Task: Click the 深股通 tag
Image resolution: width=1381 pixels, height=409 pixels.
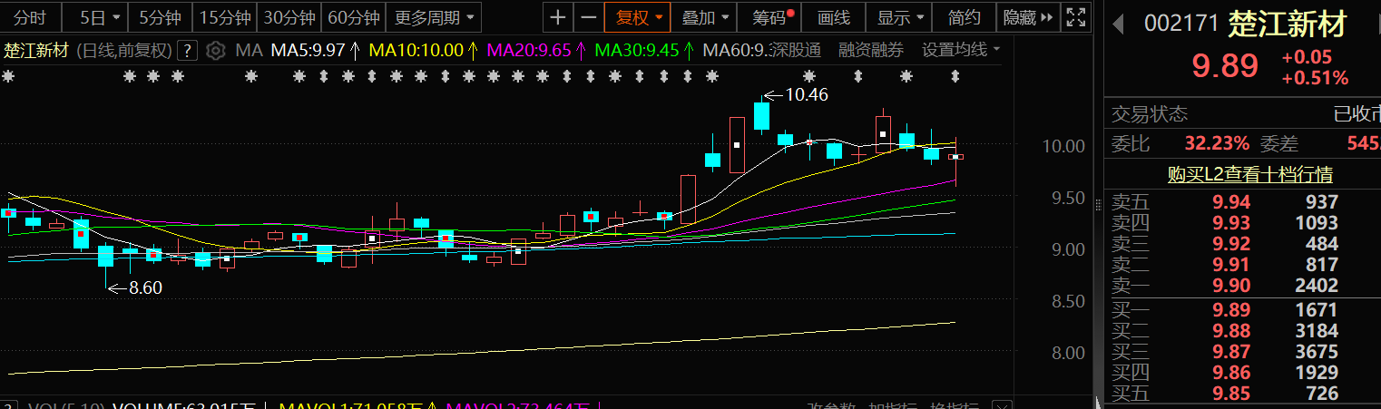Action: click(795, 50)
